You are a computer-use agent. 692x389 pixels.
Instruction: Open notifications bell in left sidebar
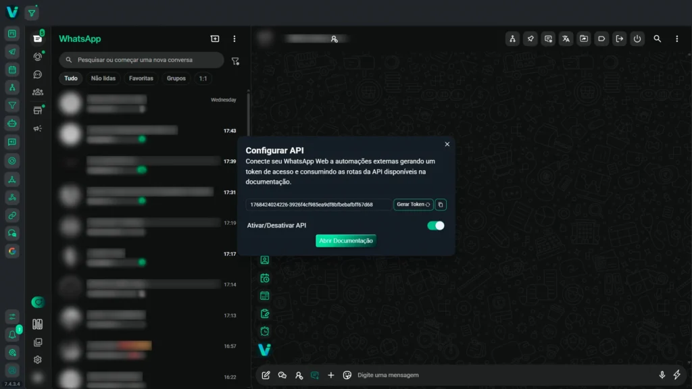12,335
